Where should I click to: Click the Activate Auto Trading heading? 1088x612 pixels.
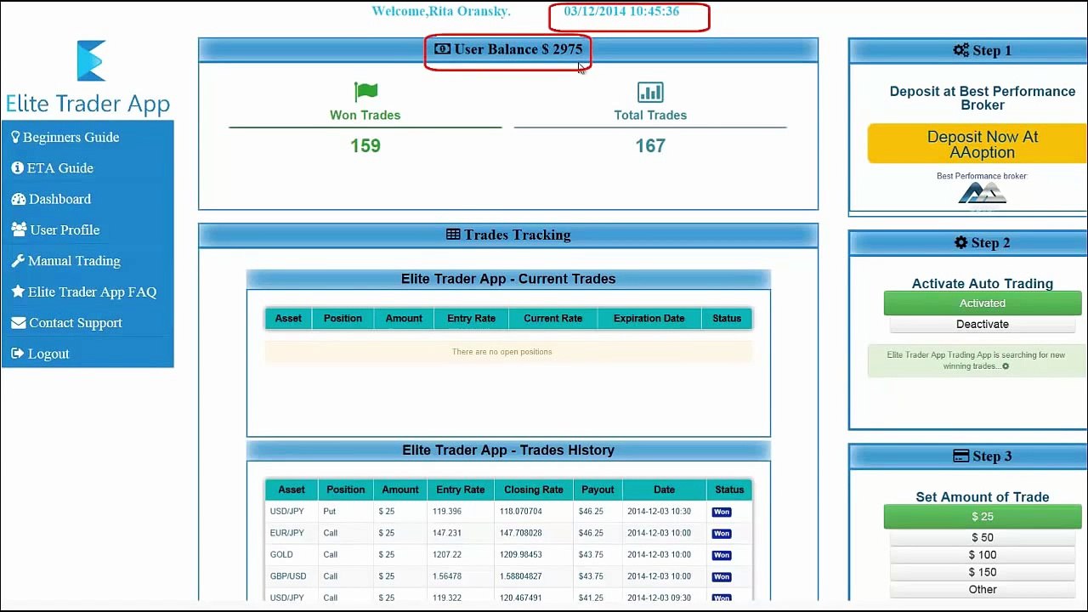(x=983, y=284)
